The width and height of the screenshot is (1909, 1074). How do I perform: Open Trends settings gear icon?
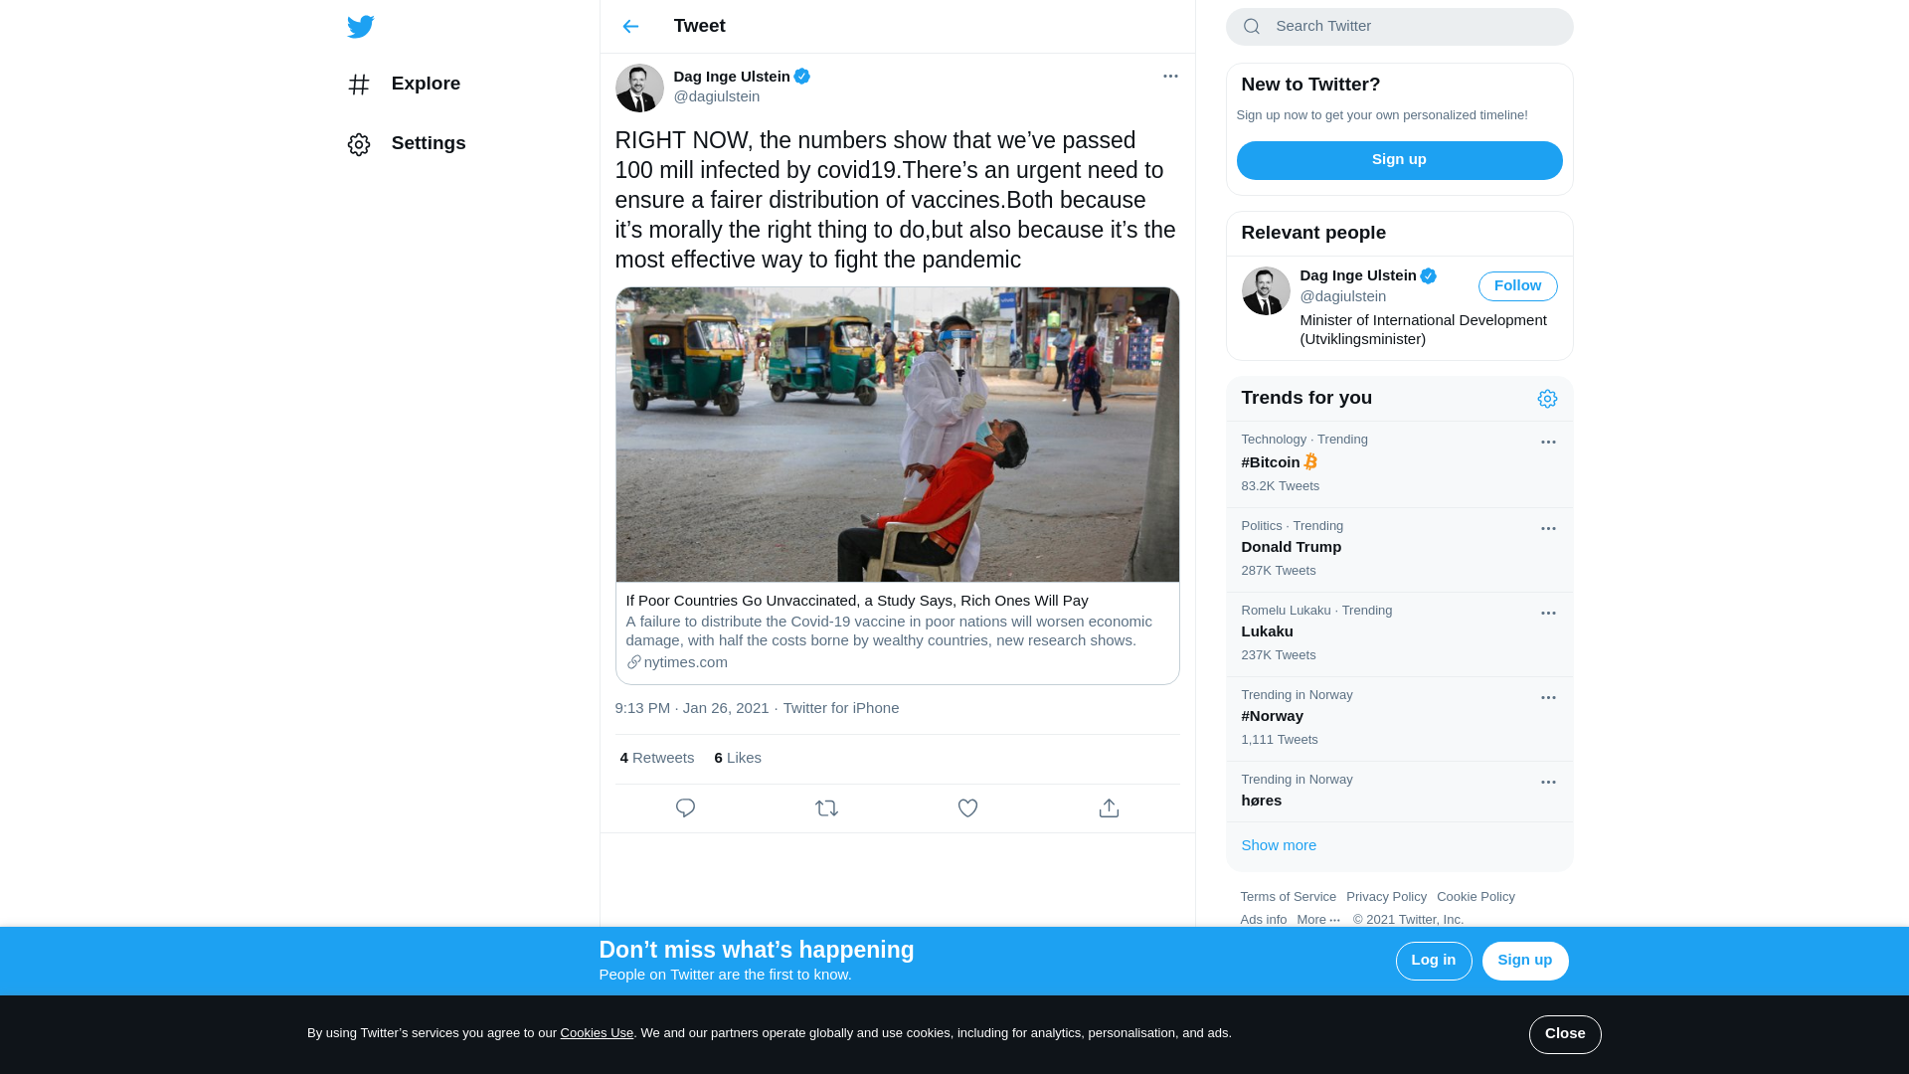[x=1547, y=399]
